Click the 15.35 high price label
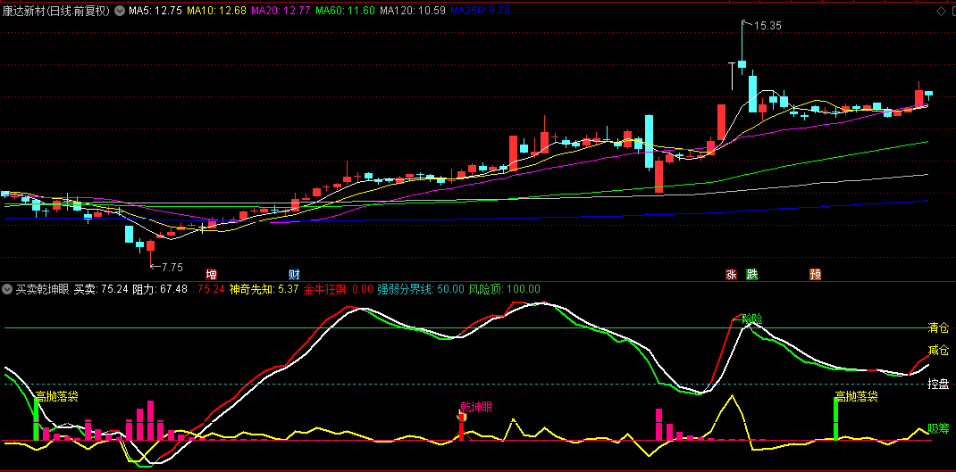The image size is (956, 472). click(x=767, y=26)
